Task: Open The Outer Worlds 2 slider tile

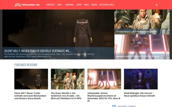Action: (x=142, y=22)
